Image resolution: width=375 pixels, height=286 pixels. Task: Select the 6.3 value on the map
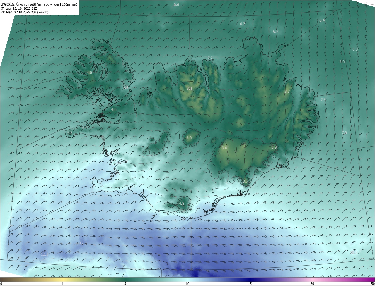(355, 49)
